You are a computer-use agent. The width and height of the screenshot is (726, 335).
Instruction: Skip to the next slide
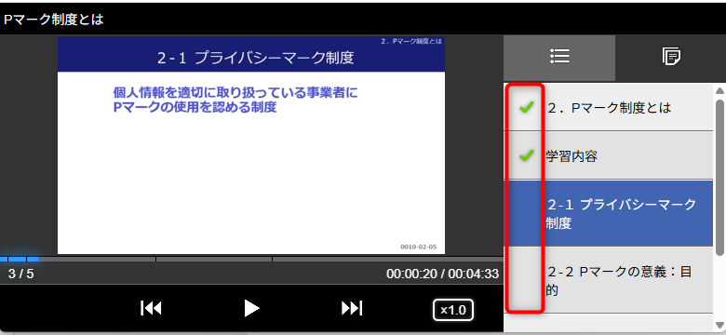(x=352, y=308)
